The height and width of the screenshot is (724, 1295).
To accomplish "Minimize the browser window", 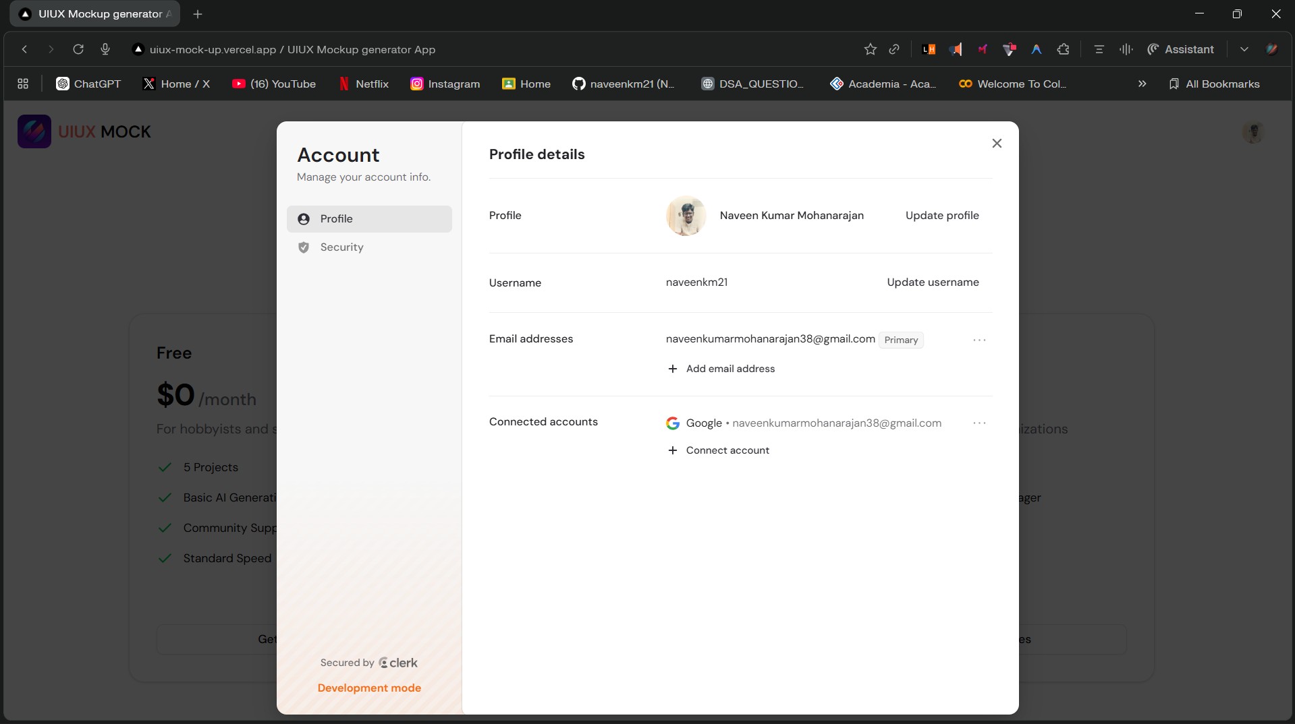I will click(x=1199, y=13).
